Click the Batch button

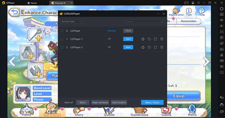[83, 102]
